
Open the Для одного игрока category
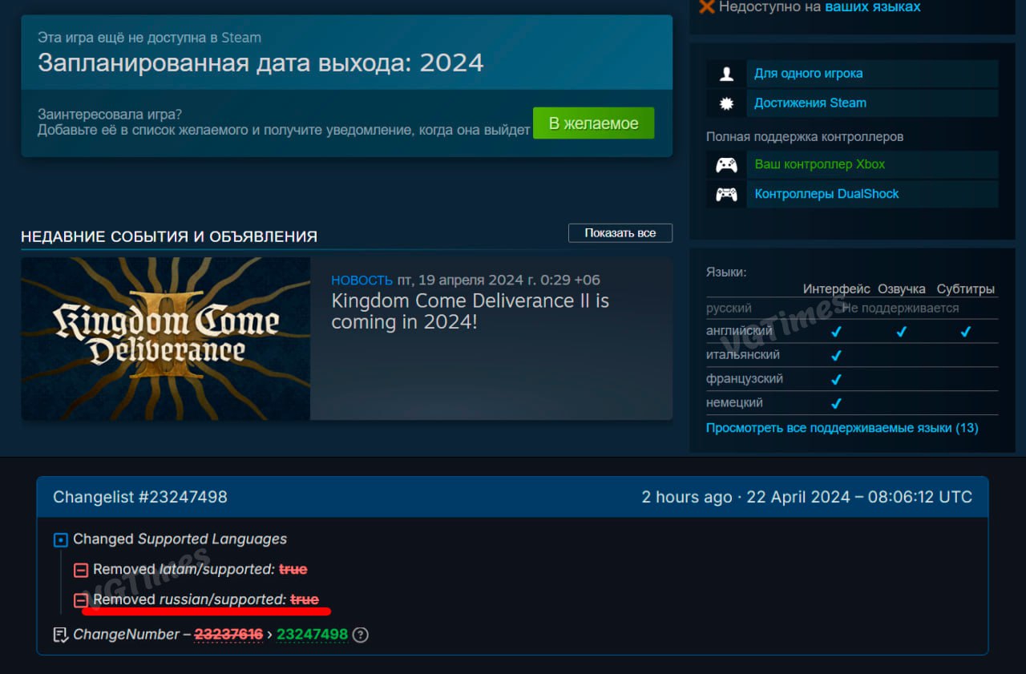808,73
